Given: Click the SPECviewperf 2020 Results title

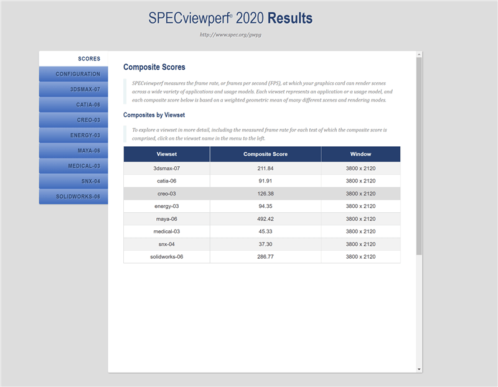Looking at the screenshot, I should pyautogui.click(x=230, y=18).
